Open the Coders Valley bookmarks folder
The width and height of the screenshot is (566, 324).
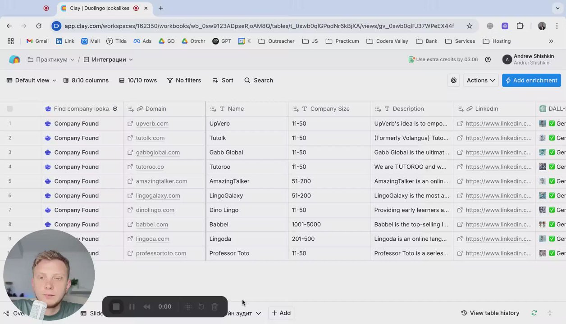pos(387,41)
